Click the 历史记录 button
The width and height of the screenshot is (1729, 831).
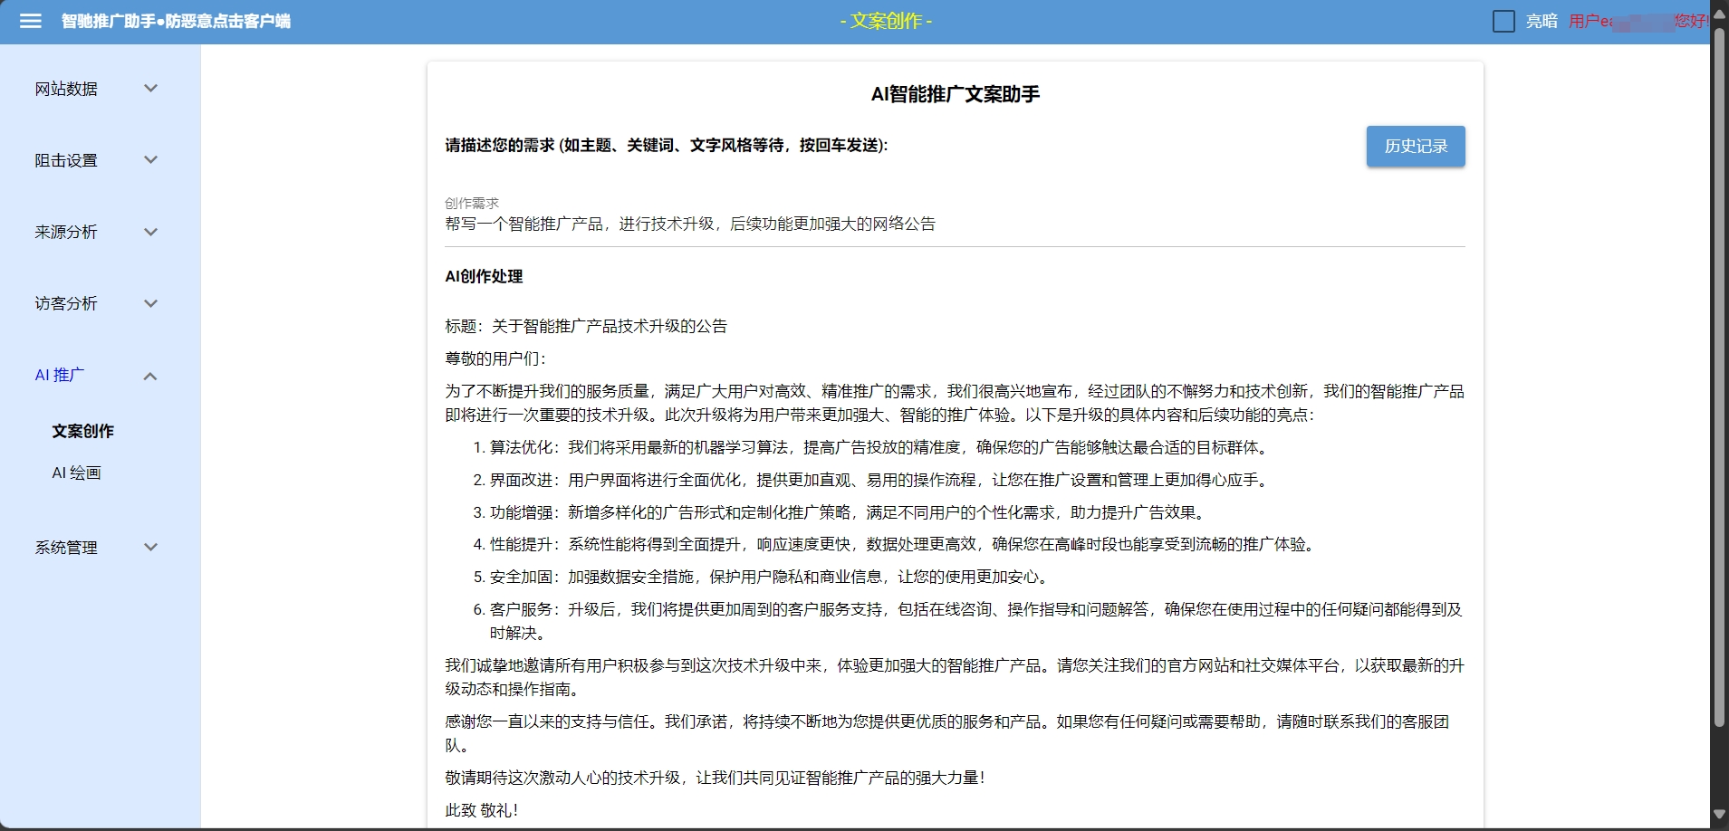[1416, 146]
